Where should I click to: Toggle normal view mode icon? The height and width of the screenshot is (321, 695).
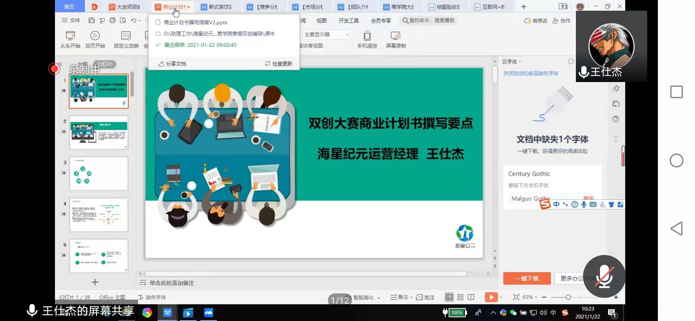449,297
